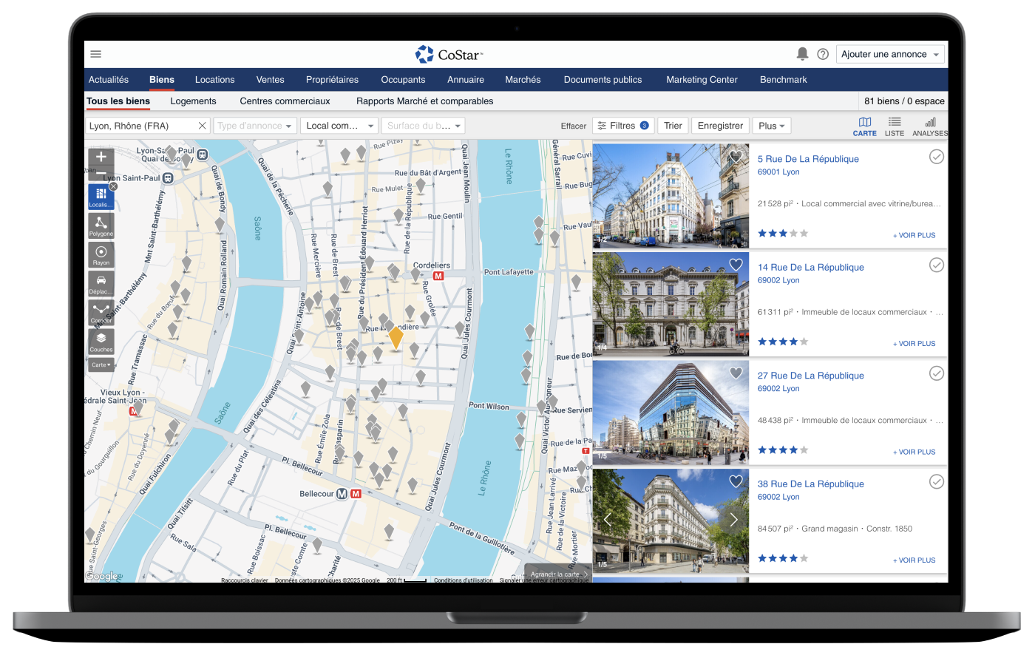Switch to Centres commerciaux tab
This screenshot has width=1035, height=661.
click(285, 101)
